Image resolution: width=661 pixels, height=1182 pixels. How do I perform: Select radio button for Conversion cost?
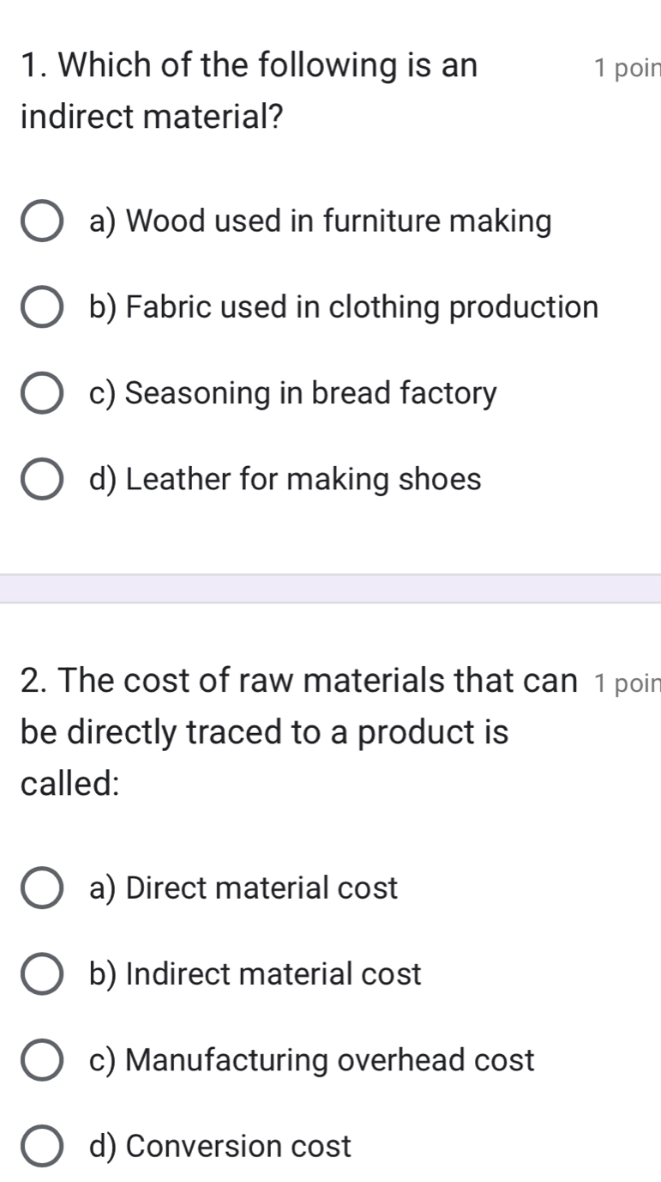pos(41,1147)
